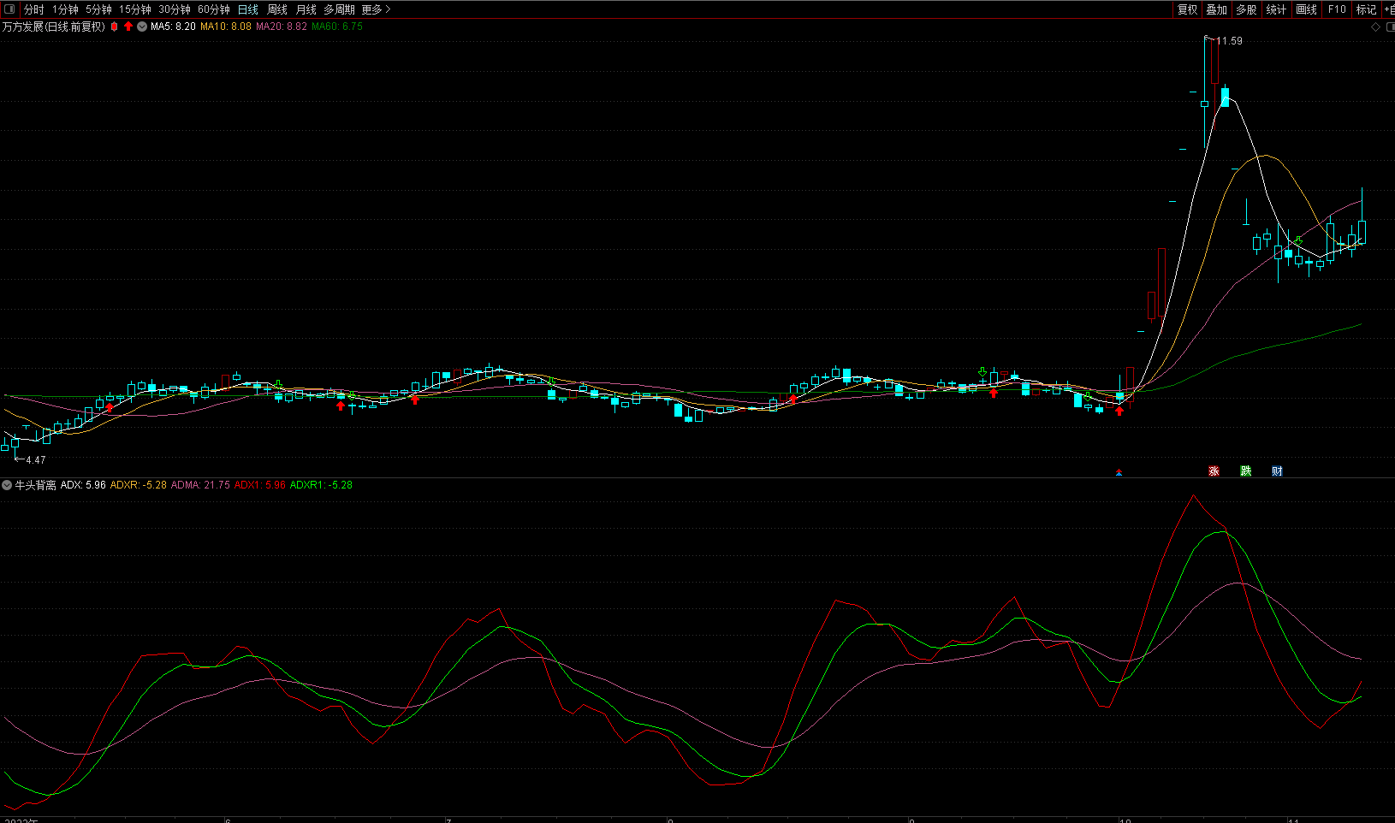This screenshot has width=1395, height=823.
Task: Click the ADXR1: -5.28 green label
Action: [321, 485]
